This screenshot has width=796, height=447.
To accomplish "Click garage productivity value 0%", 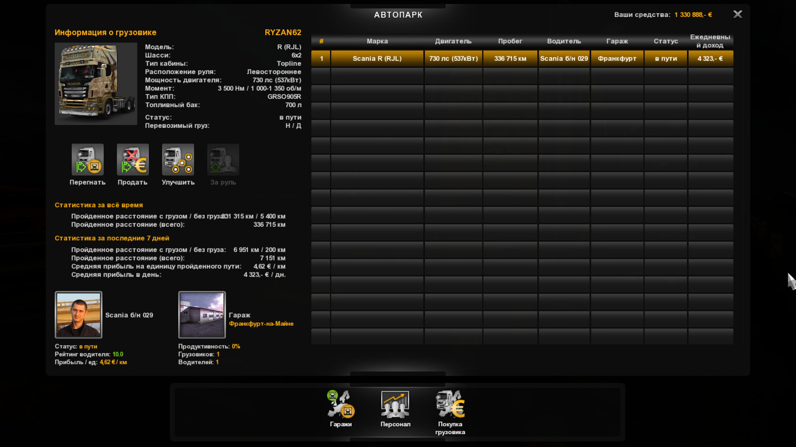I will [236, 346].
